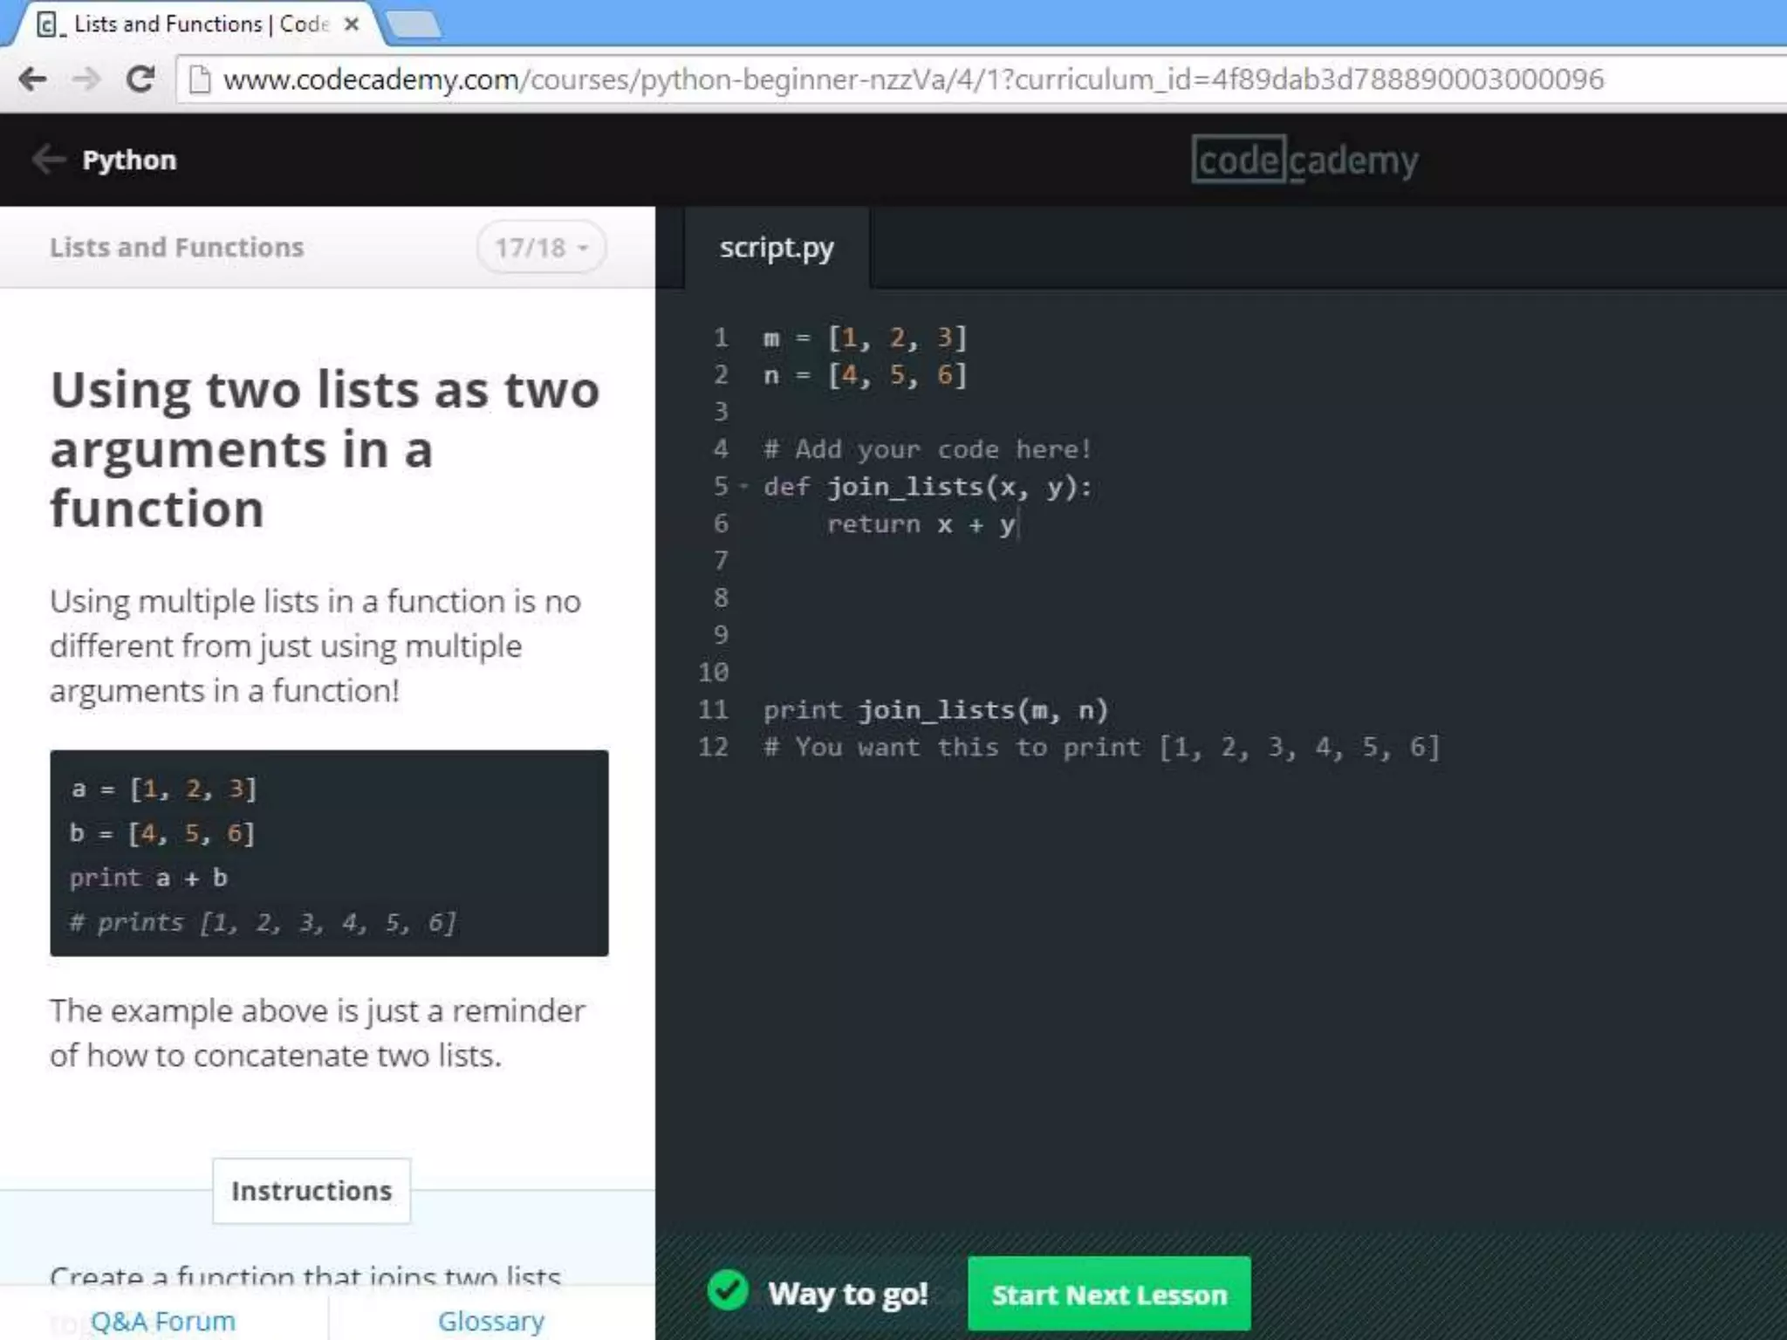This screenshot has height=1340, width=1787.
Task: Select the script.py editor tab
Action: pos(777,248)
